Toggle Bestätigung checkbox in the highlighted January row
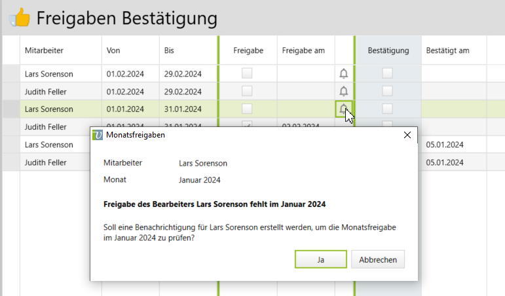 pos(388,109)
